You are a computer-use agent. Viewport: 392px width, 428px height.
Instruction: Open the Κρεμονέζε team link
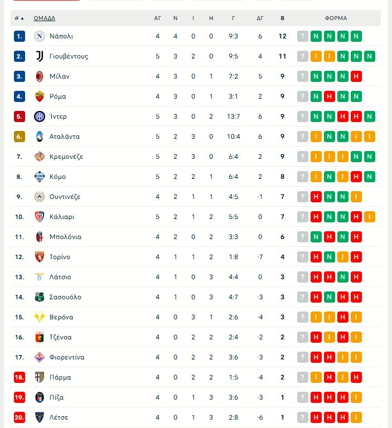coord(66,157)
